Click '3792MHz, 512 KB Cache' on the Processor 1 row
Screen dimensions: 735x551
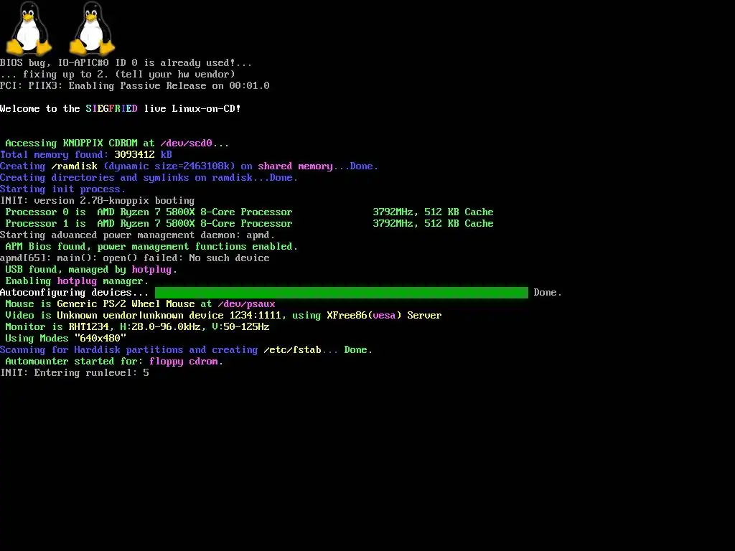433,224
